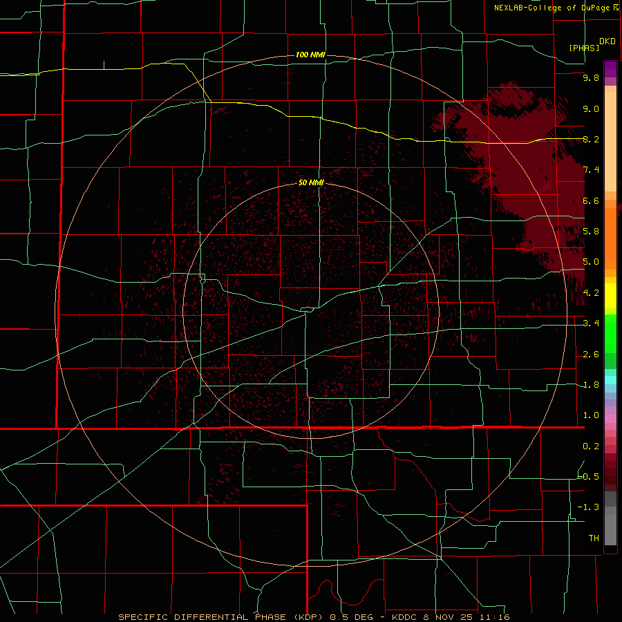Viewport: 622px width, 622px height.
Task: Click the 0.2 legend value
Action: [591, 446]
